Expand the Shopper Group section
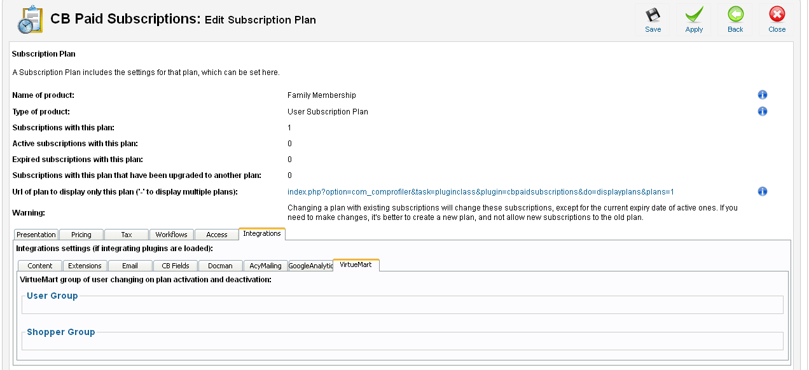809x370 pixels. click(61, 332)
